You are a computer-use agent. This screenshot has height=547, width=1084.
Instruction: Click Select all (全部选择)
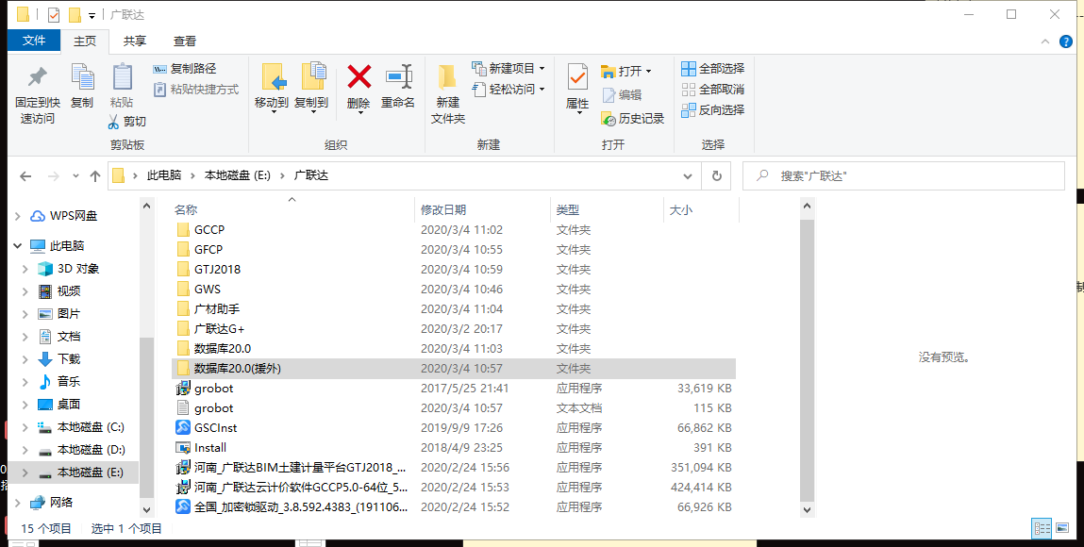pyautogui.click(x=712, y=68)
